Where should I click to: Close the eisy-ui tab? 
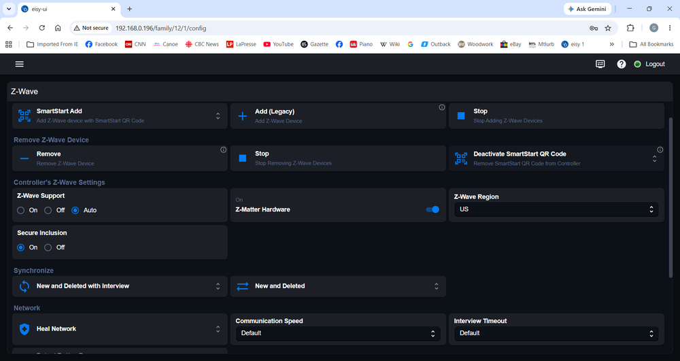click(113, 9)
